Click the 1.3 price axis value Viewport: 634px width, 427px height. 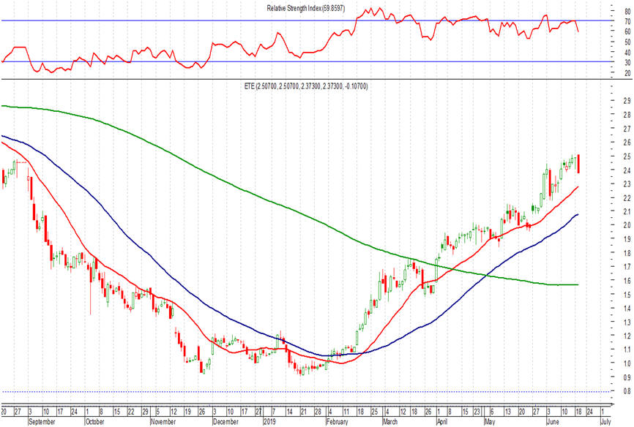pyautogui.click(x=627, y=322)
